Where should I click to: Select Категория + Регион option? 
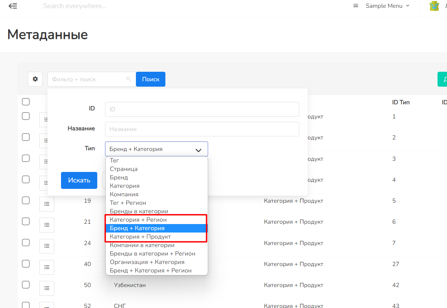[138, 220]
